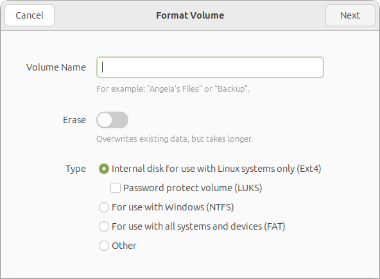Screen dimensions: 380x279
Task: Focus the Volume Name text field
Action: point(210,67)
